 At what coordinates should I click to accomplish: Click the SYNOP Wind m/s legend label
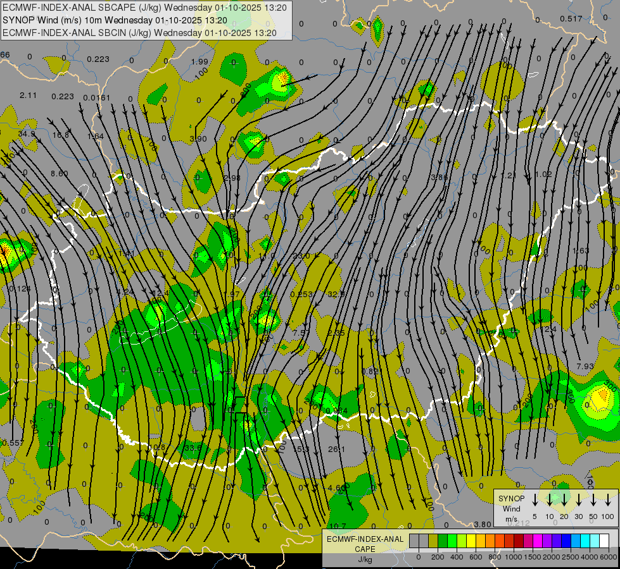pos(511,508)
